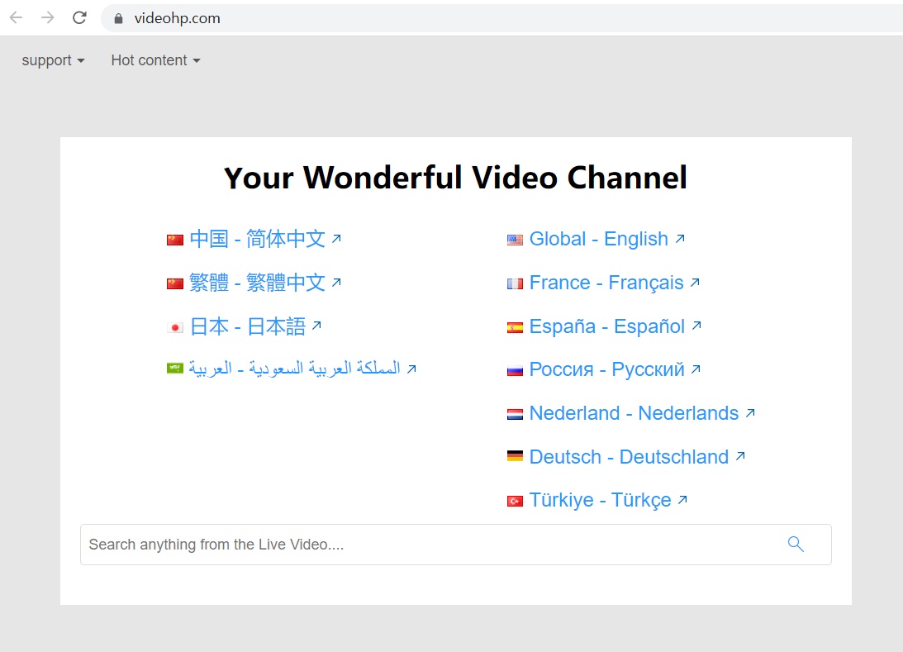The image size is (903, 652).
Task: Choose the España - Español link
Action: click(x=606, y=326)
